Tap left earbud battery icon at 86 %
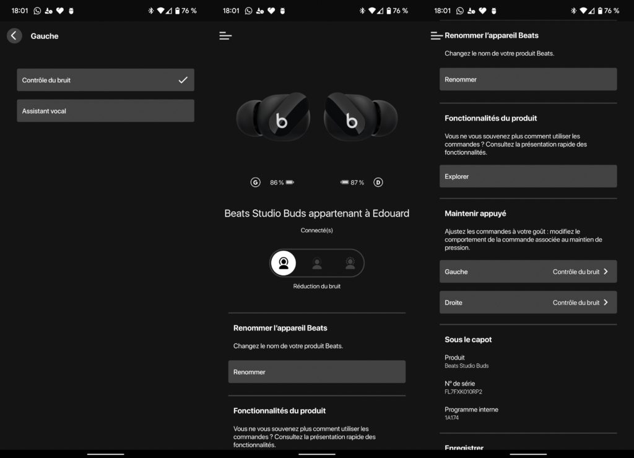This screenshot has width=634, height=458. pos(290,183)
